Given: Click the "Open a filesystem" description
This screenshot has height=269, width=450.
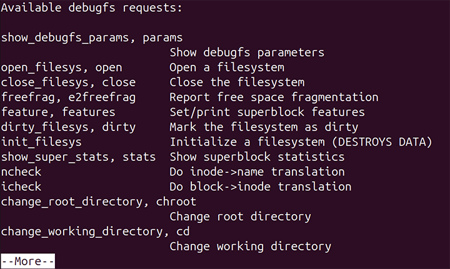Looking at the screenshot, I should coord(227,67).
